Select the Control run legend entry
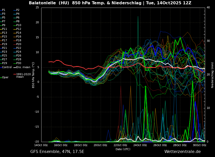The image size is (215, 157). [7, 67]
